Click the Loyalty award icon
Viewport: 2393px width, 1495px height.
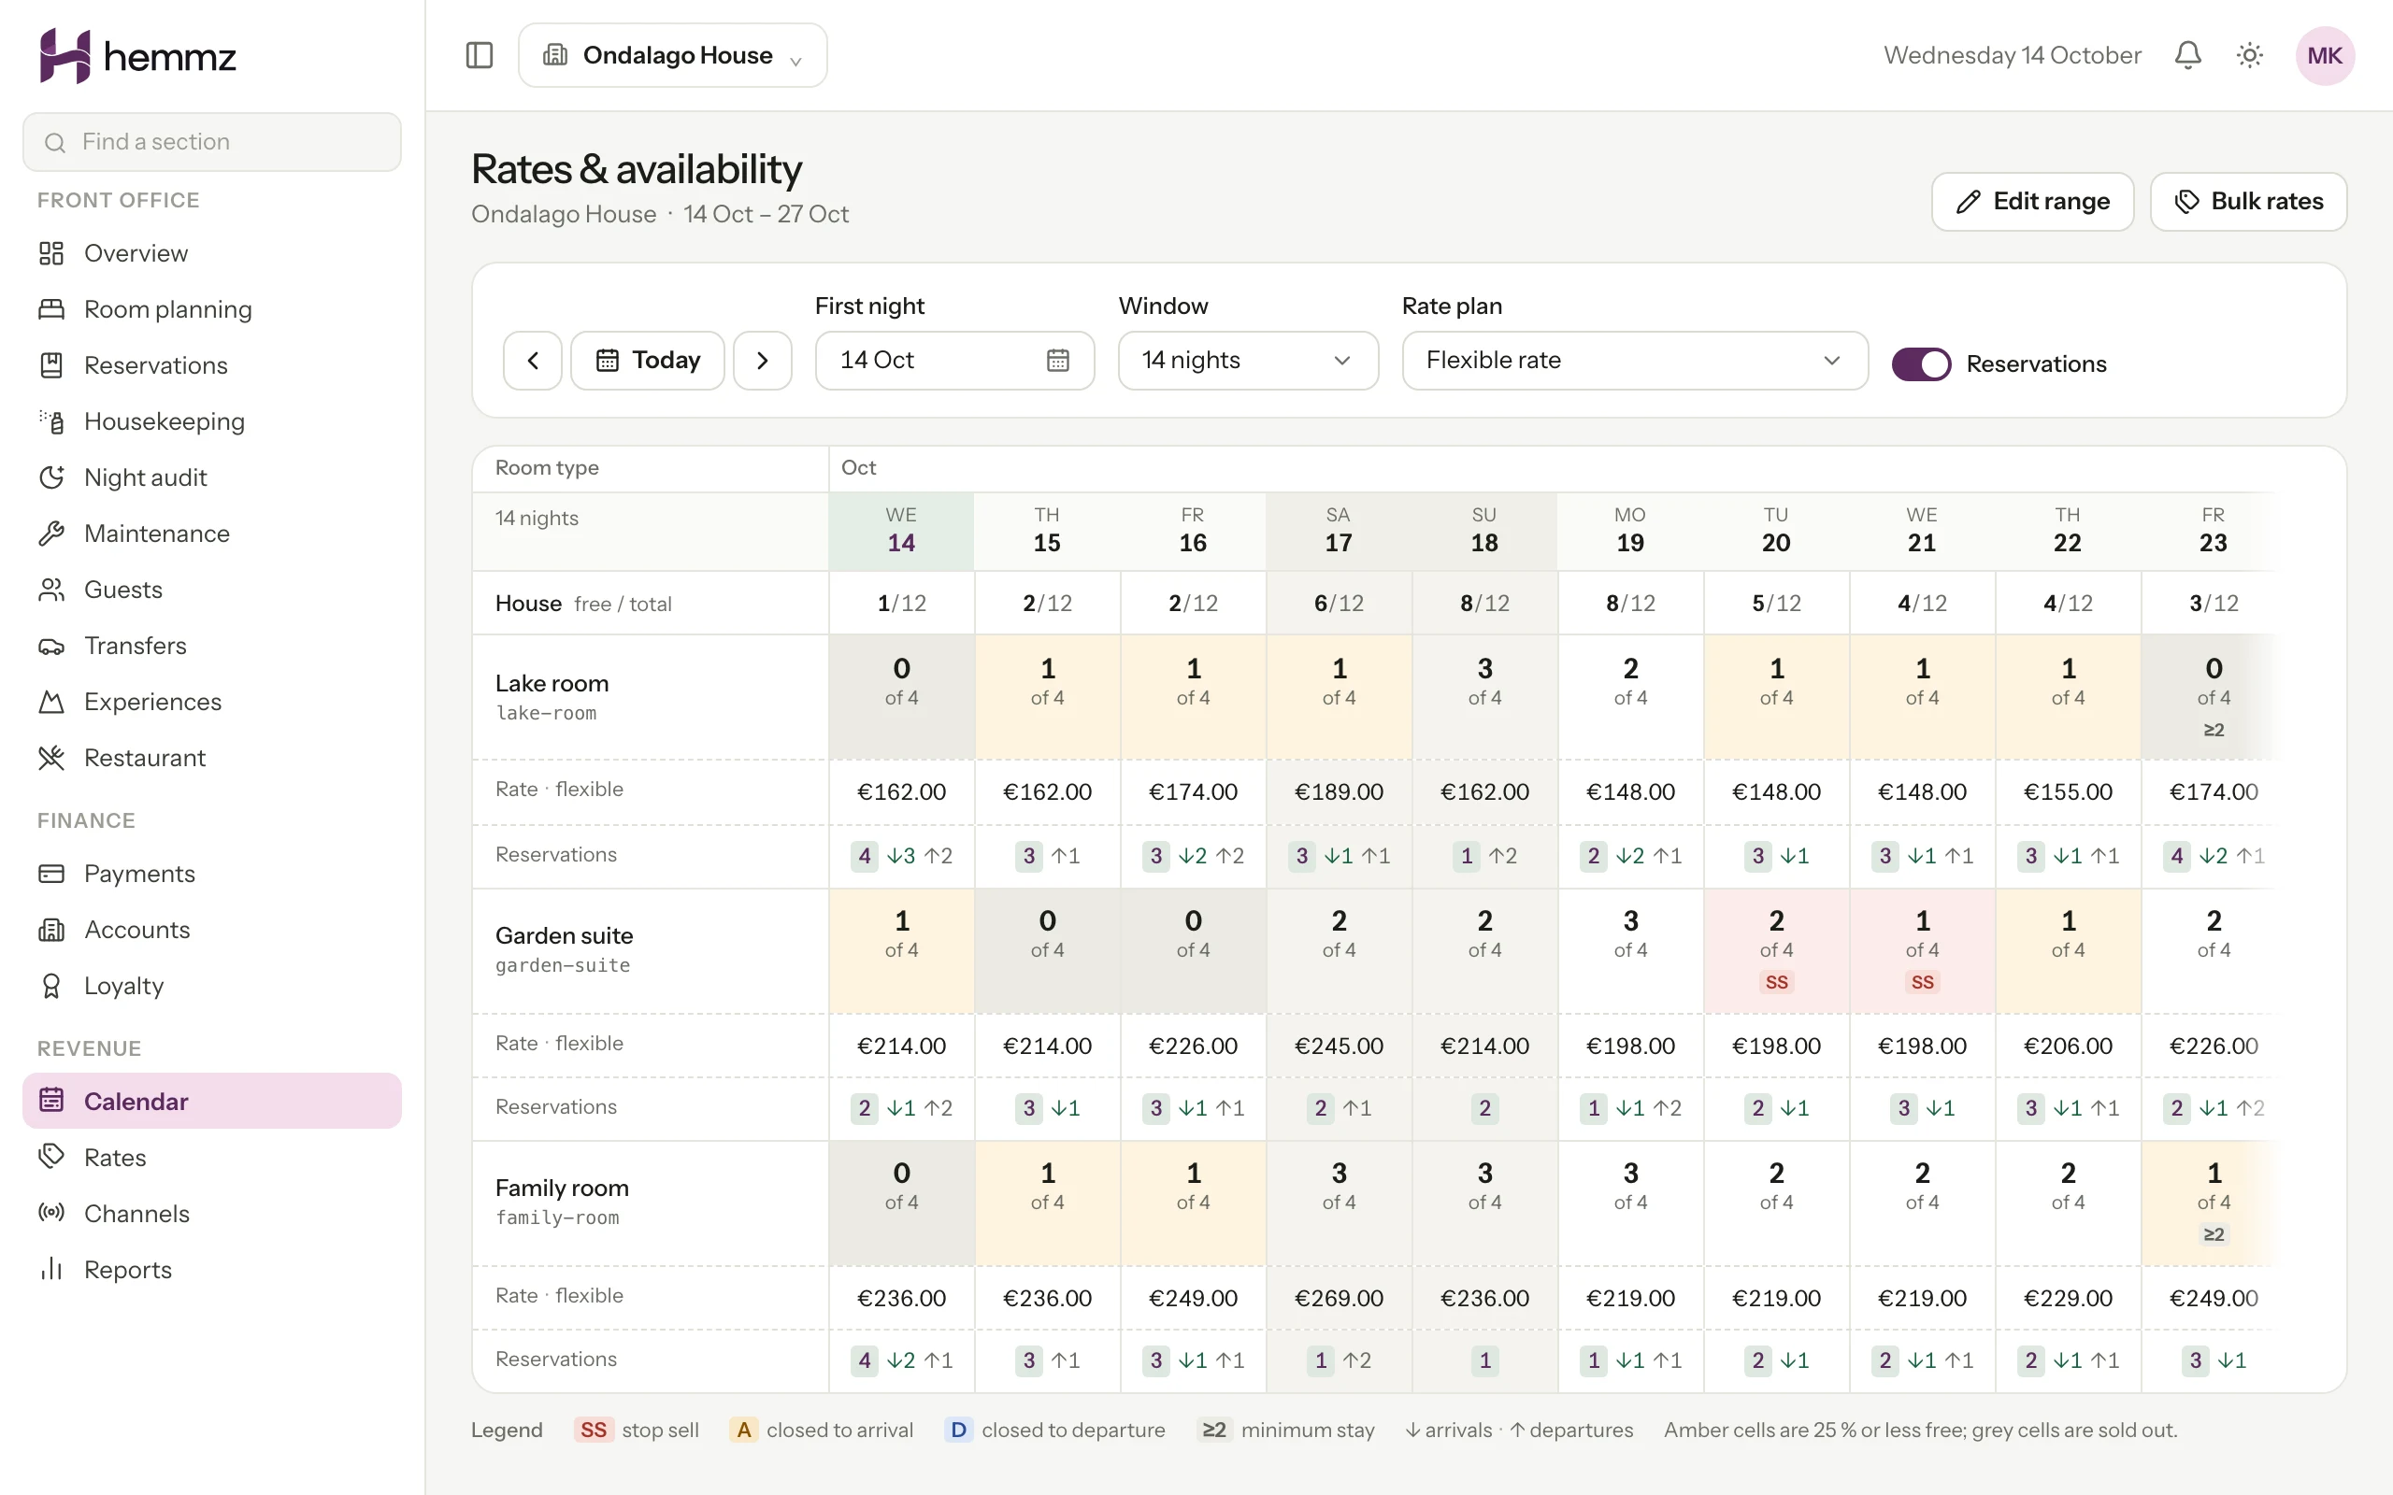(51, 986)
